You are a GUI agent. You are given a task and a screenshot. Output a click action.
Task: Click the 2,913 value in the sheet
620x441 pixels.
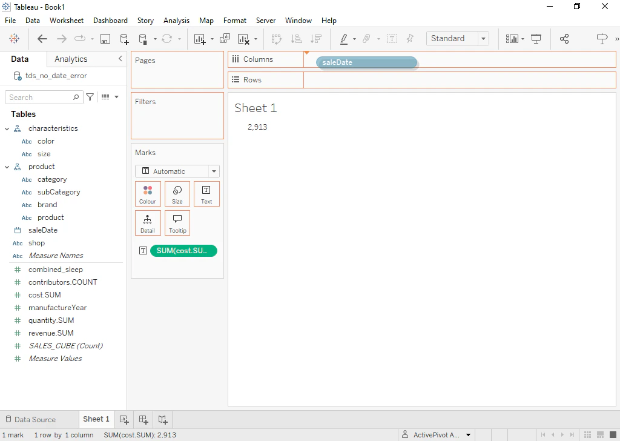click(x=257, y=127)
